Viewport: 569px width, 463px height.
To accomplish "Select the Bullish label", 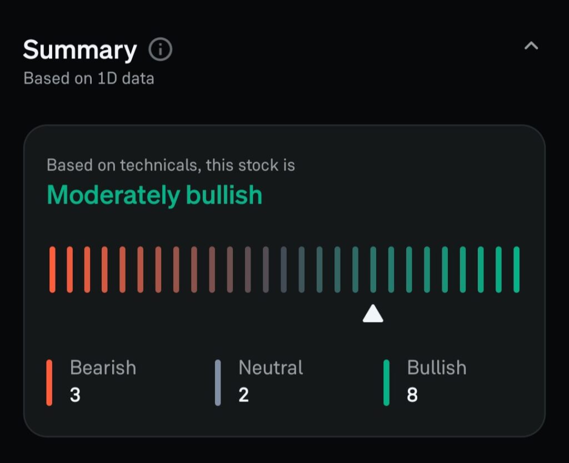I will tap(437, 368).
